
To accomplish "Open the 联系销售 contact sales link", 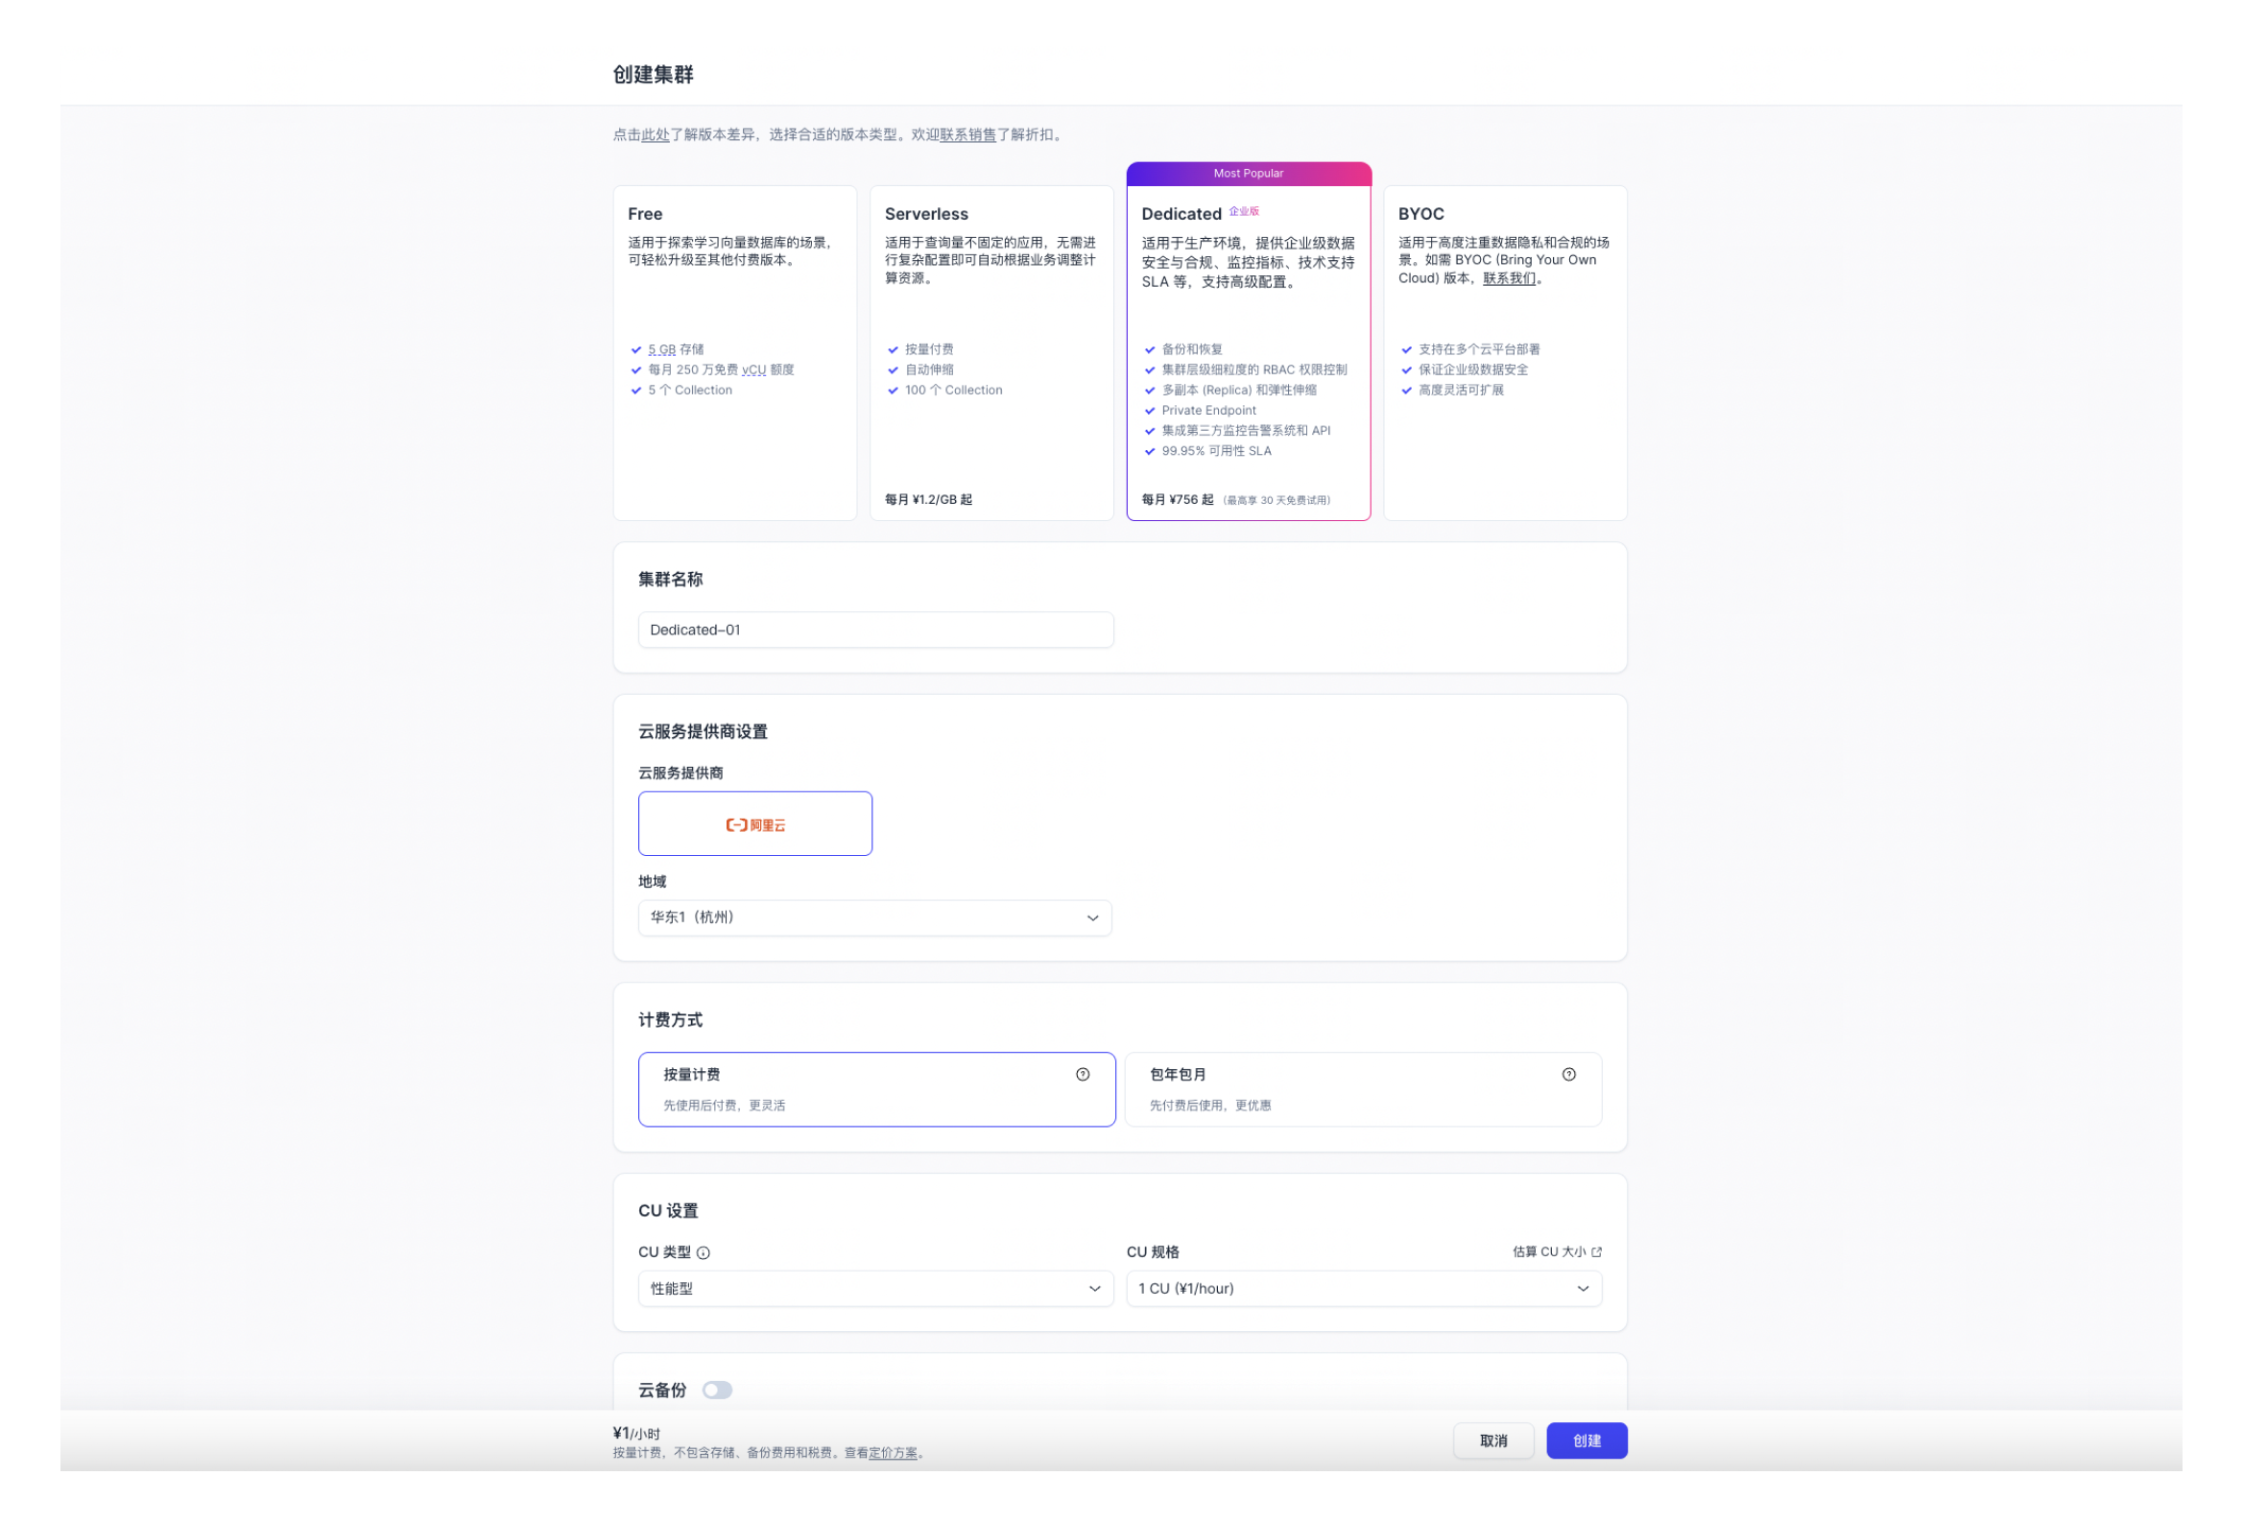I will [968, 135].
